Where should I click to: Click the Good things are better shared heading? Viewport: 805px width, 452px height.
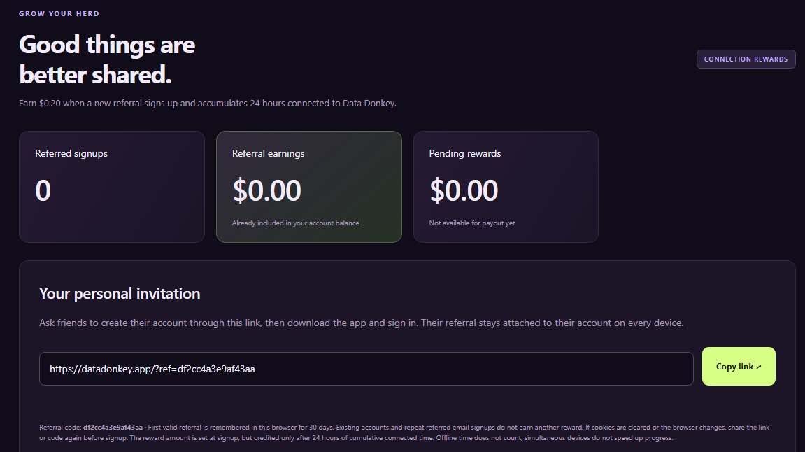click(x=107, y=59)
